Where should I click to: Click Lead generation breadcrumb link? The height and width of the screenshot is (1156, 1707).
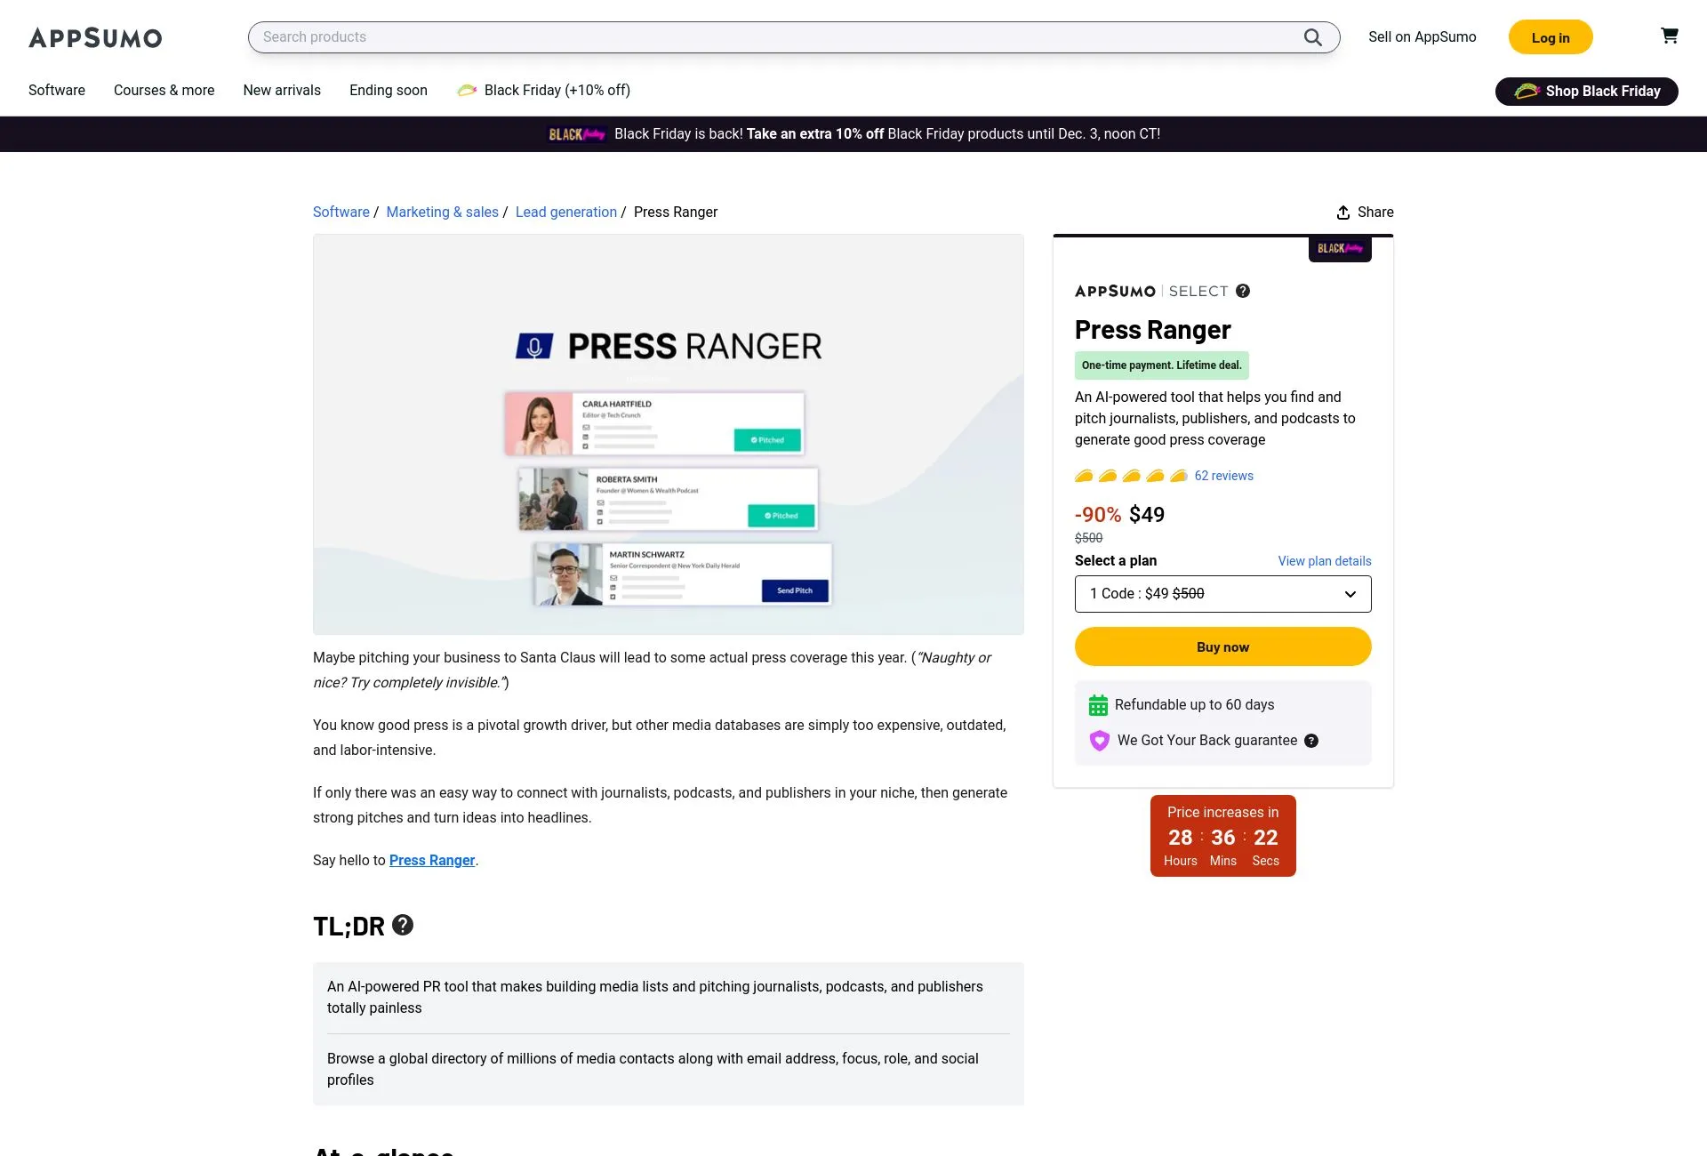pos(565,213)
